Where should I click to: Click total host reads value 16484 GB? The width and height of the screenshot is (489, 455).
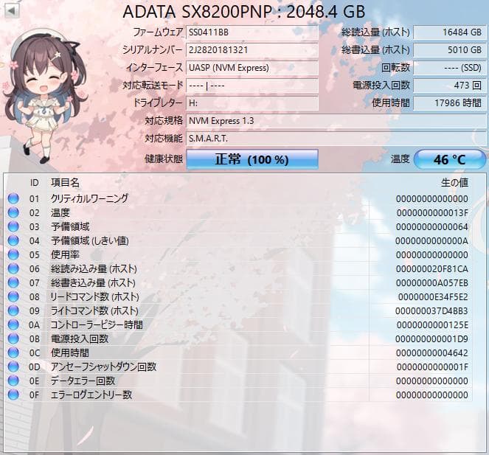(449, 32)
